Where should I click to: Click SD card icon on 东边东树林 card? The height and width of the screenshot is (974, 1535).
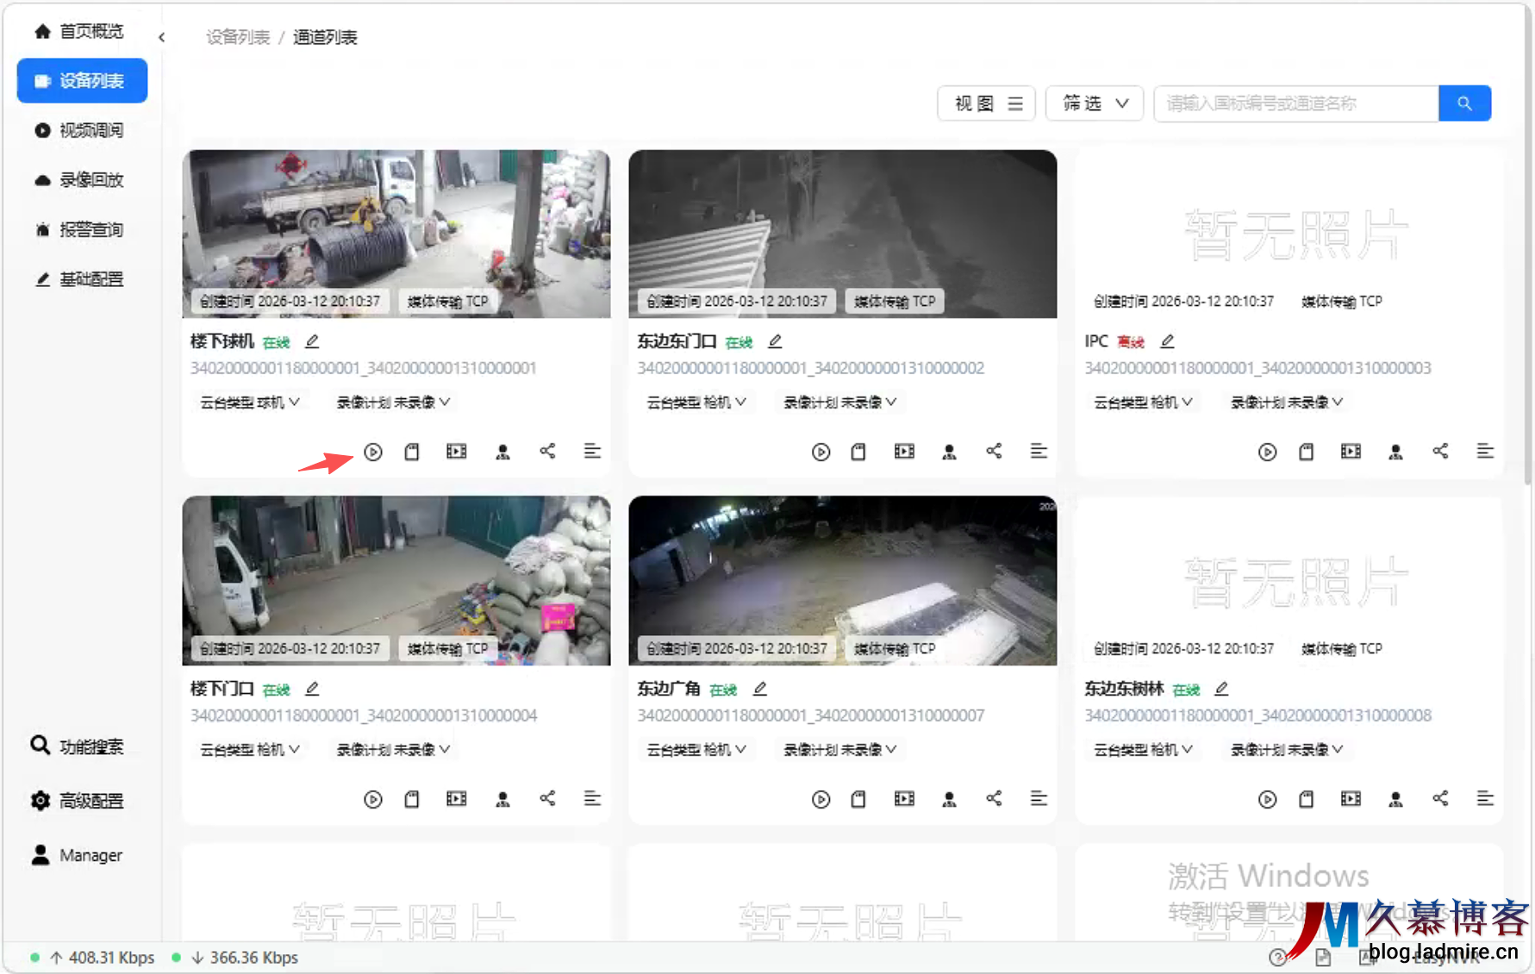click(1307, 799)
